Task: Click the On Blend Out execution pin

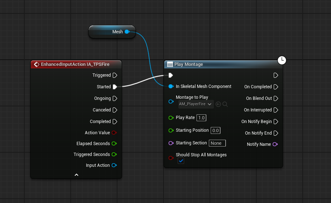Action: coord(276,98)
